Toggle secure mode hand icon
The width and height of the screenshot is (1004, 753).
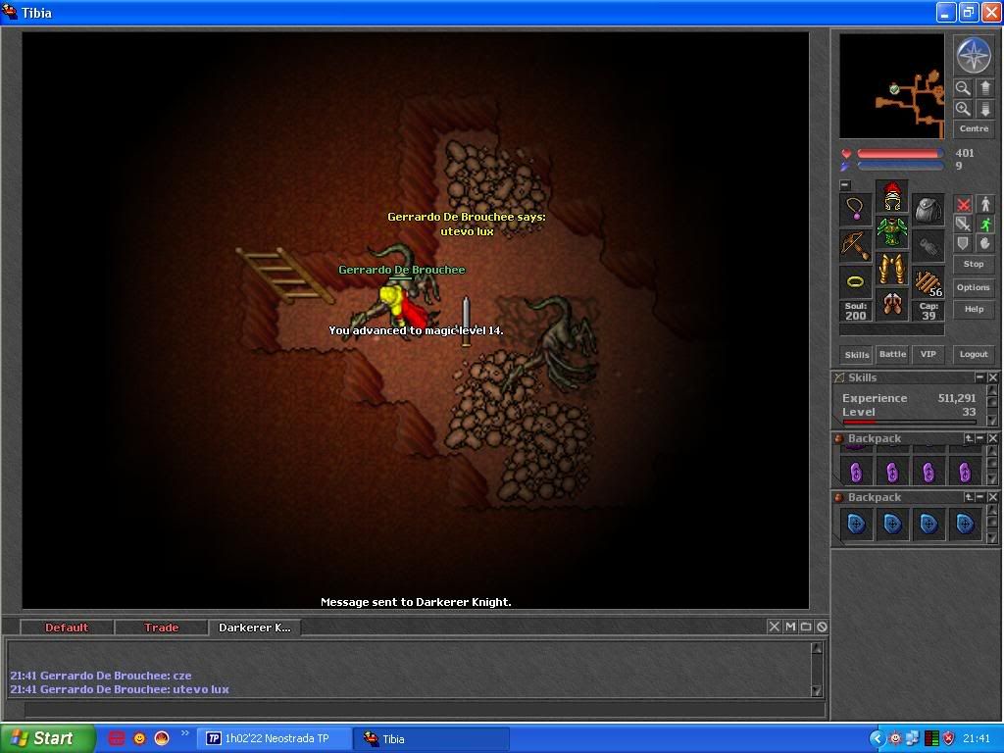(984, 243)
